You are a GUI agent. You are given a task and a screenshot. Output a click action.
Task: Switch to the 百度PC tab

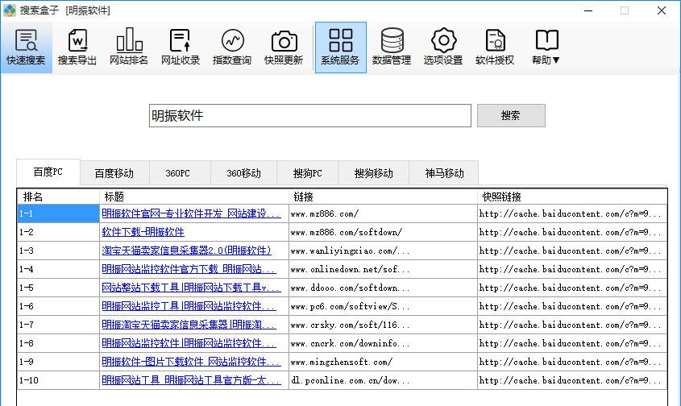point(48,172)
